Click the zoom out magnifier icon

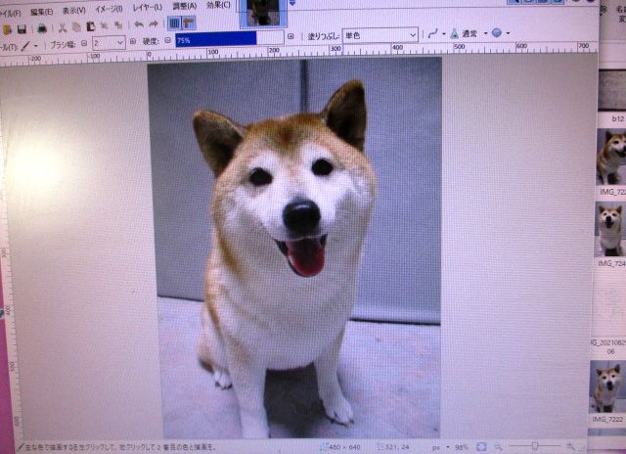(x=499, y=446)
